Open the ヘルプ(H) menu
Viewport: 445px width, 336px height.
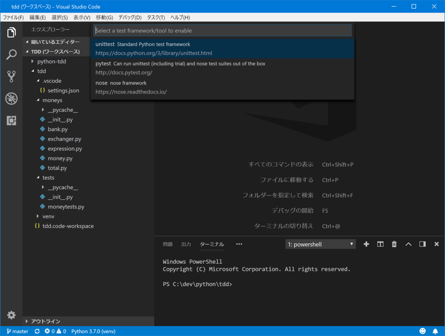[180, 17]
